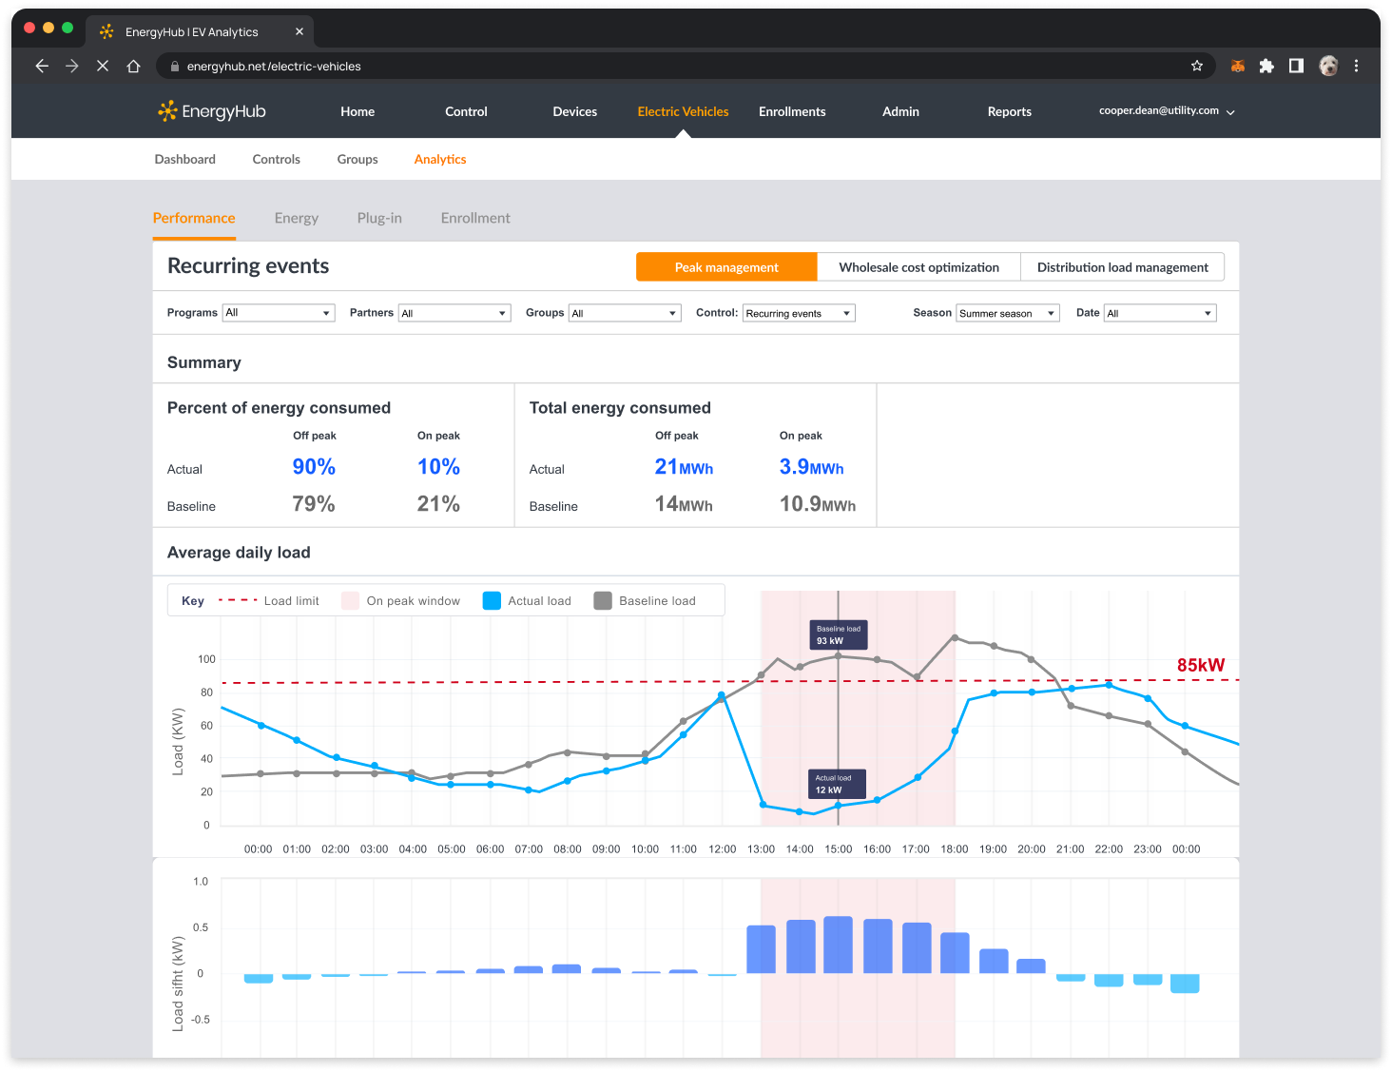Open the Programs dropdown
This screenshot has height=1072, width=1392.
[279, 313]
